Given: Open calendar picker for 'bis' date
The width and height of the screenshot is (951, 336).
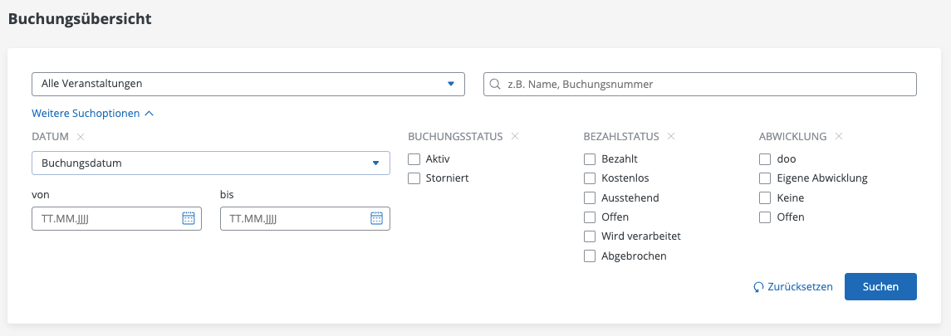Looking at the screenshot, I should [377, 218].
